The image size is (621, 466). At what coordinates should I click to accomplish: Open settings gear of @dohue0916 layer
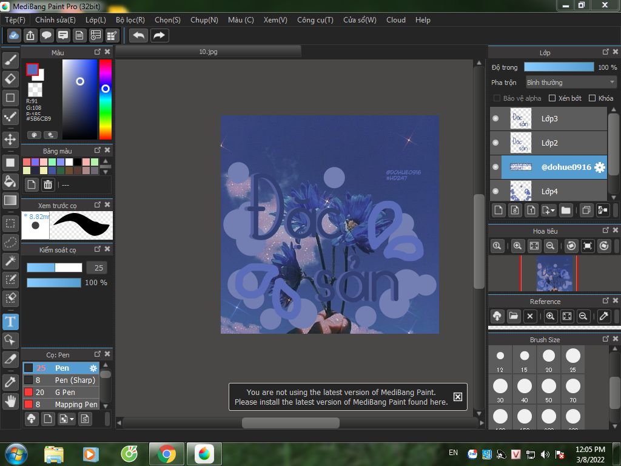[600, 167]
